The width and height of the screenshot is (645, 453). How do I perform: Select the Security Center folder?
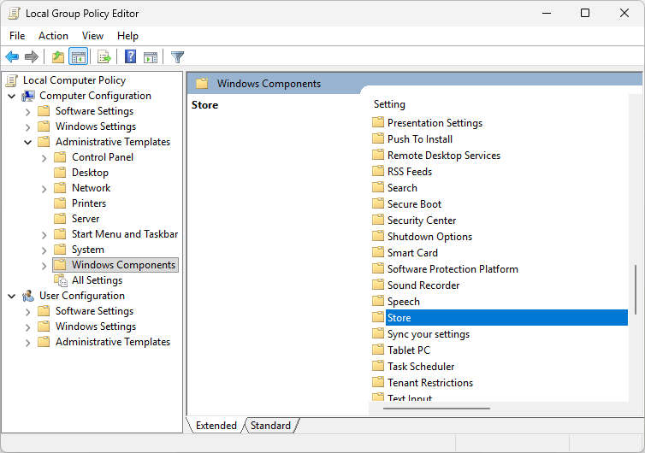point(422,220)
